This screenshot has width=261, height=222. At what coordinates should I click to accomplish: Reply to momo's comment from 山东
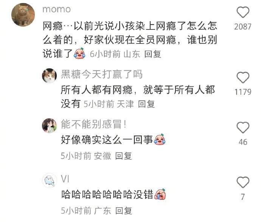pos(153,54)
